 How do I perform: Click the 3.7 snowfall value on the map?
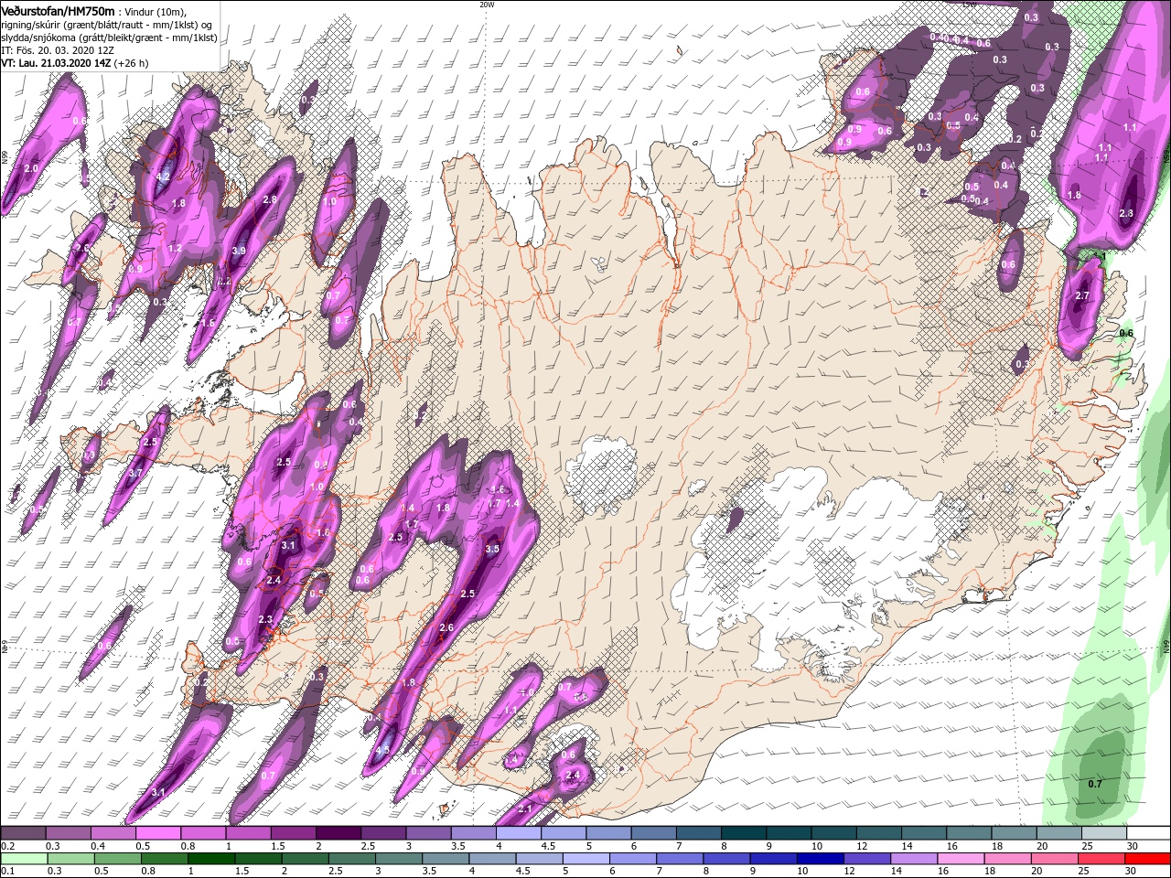136,473
